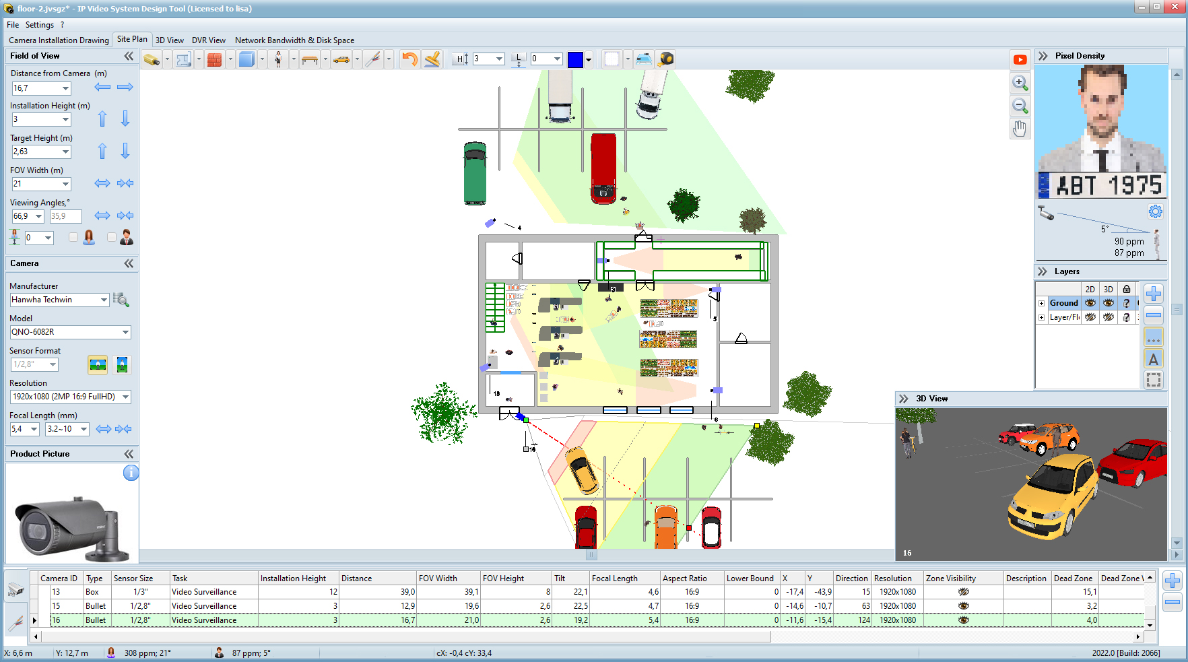Select the person model tool
This screenshot has width=1188, height=662.
[x=278, y=59]
